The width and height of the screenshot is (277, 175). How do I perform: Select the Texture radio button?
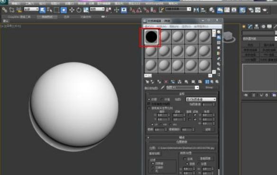pyautogui.click(x=149, y=100)
